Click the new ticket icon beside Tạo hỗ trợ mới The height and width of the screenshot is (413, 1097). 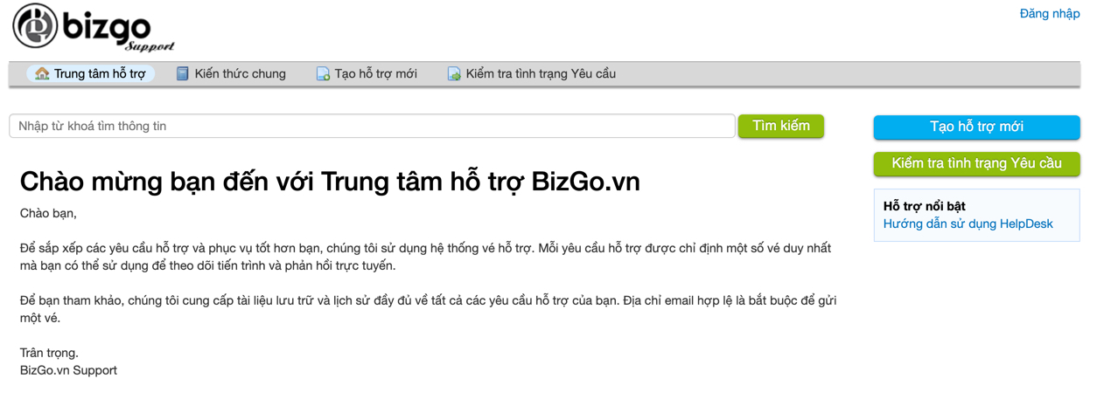(x=322, y=74)
